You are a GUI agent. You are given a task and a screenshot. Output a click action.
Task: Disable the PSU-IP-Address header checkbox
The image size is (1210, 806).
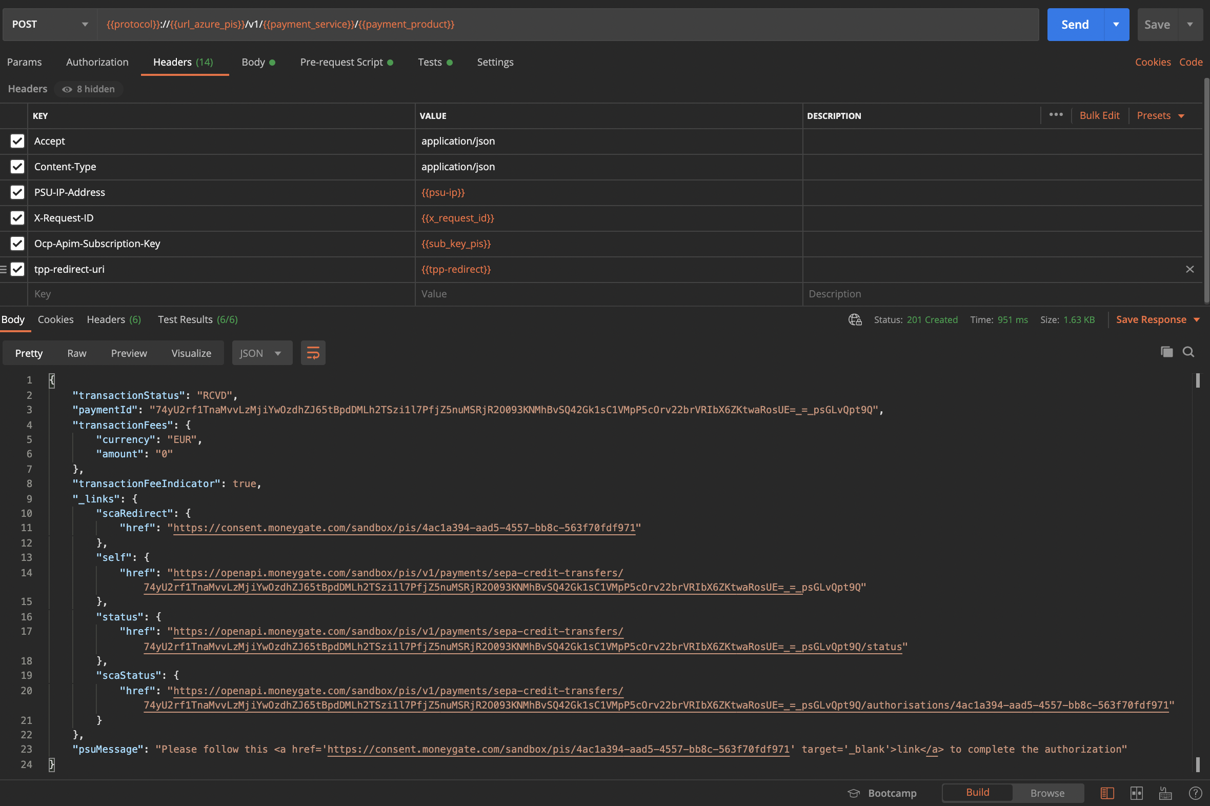tap(17, 192)
